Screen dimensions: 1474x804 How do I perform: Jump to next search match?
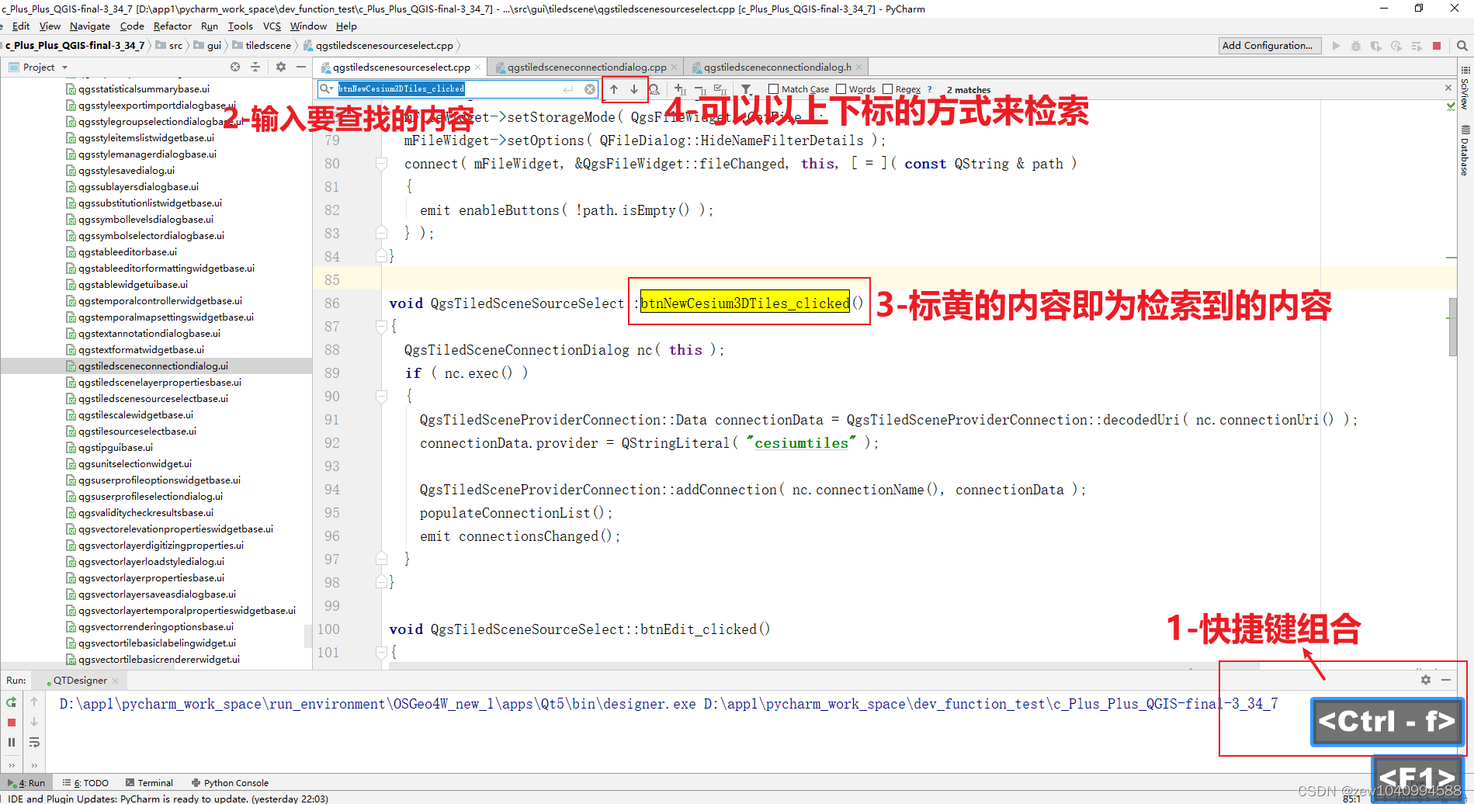(635, 89)
